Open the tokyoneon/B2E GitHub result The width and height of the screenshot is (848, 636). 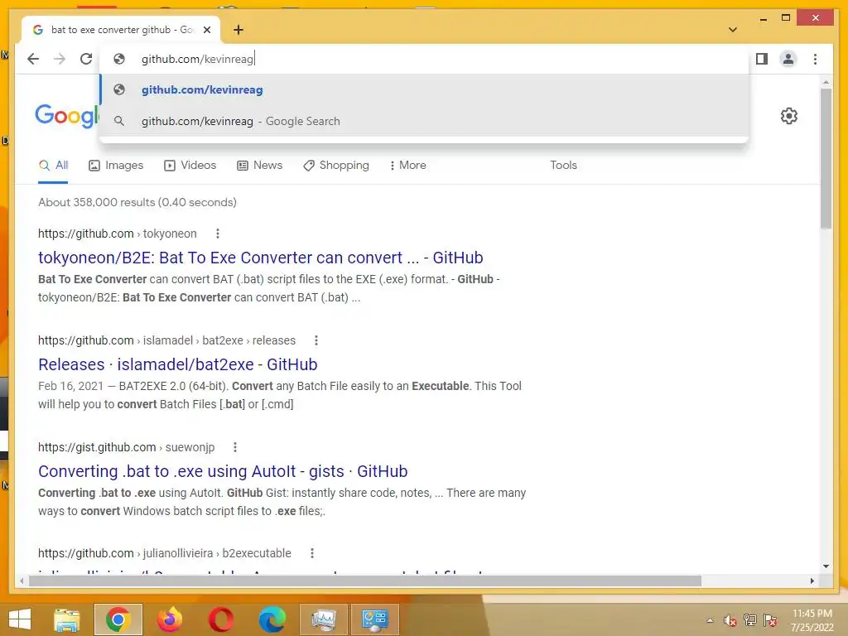point(260,258)
